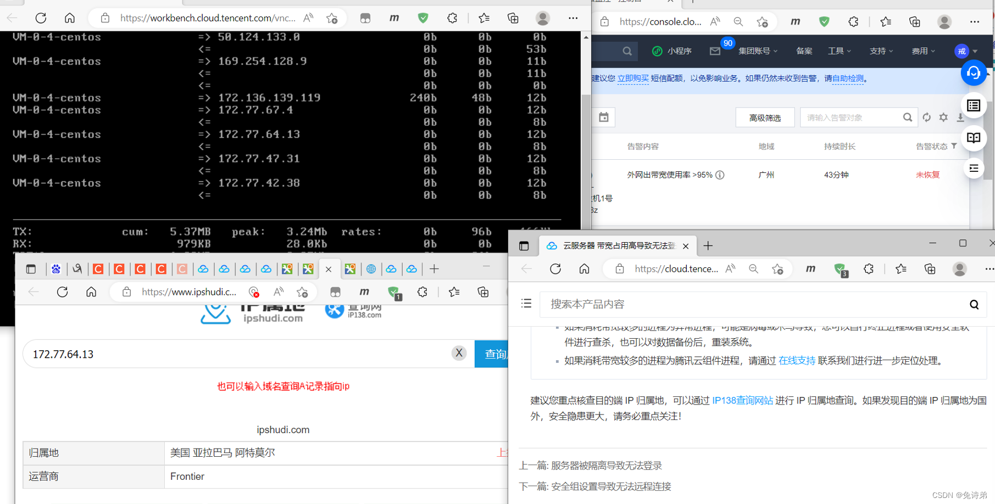Expand the 集团账号 dropdown
Viewport: 995px width, 504px height.
click(x=758, y=51)
